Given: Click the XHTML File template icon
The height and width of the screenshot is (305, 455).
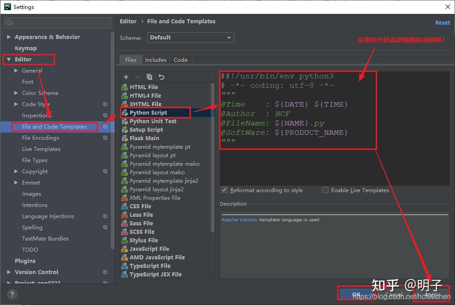Looking at the screenshot, I should [x=124, y=104].
